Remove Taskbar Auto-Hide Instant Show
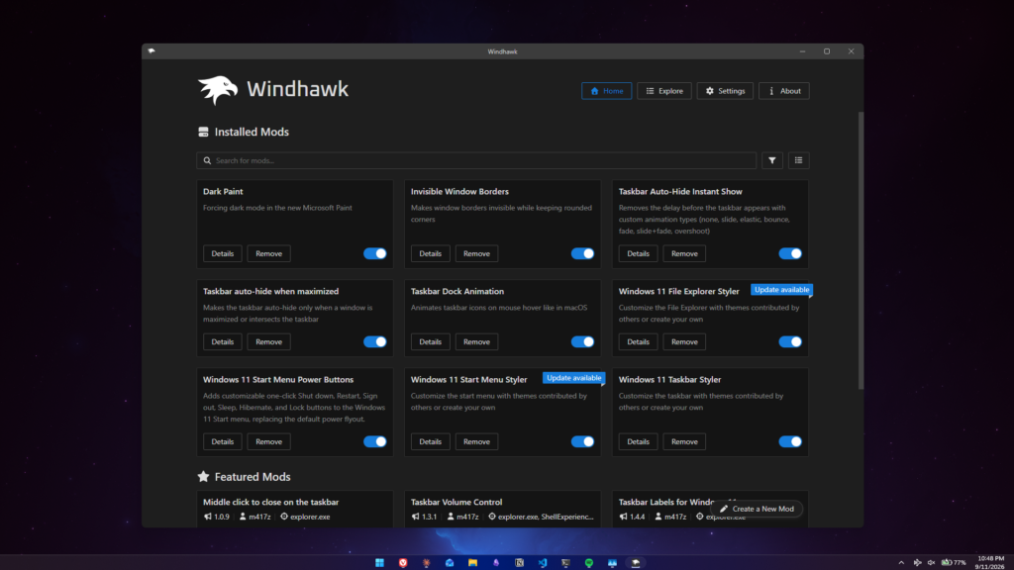 pos(684,253)
